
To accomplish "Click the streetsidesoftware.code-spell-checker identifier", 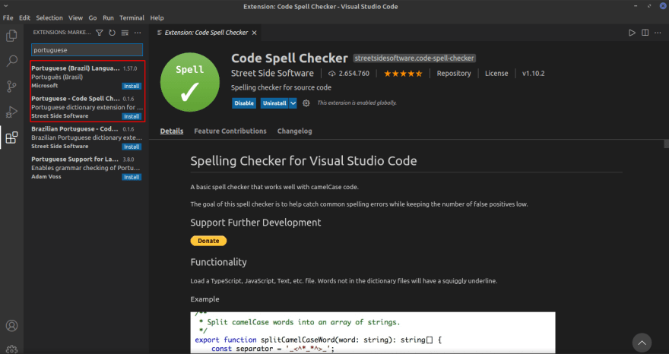I will point(414,58).
